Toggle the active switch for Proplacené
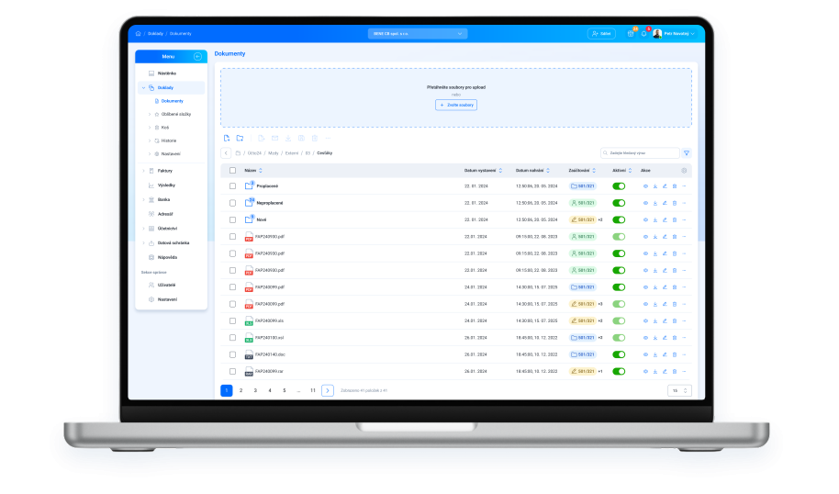 pos(619,186)
